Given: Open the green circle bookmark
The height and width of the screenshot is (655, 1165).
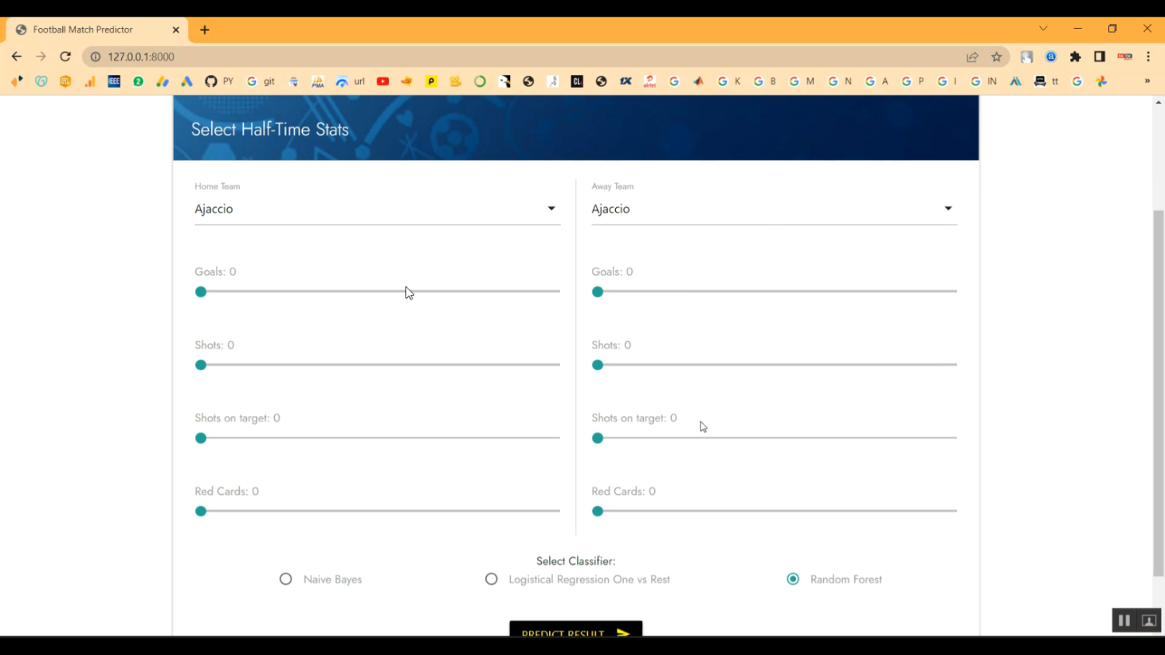Looking at the screenshot, I should pyautogui.click(x=480, y=81).
